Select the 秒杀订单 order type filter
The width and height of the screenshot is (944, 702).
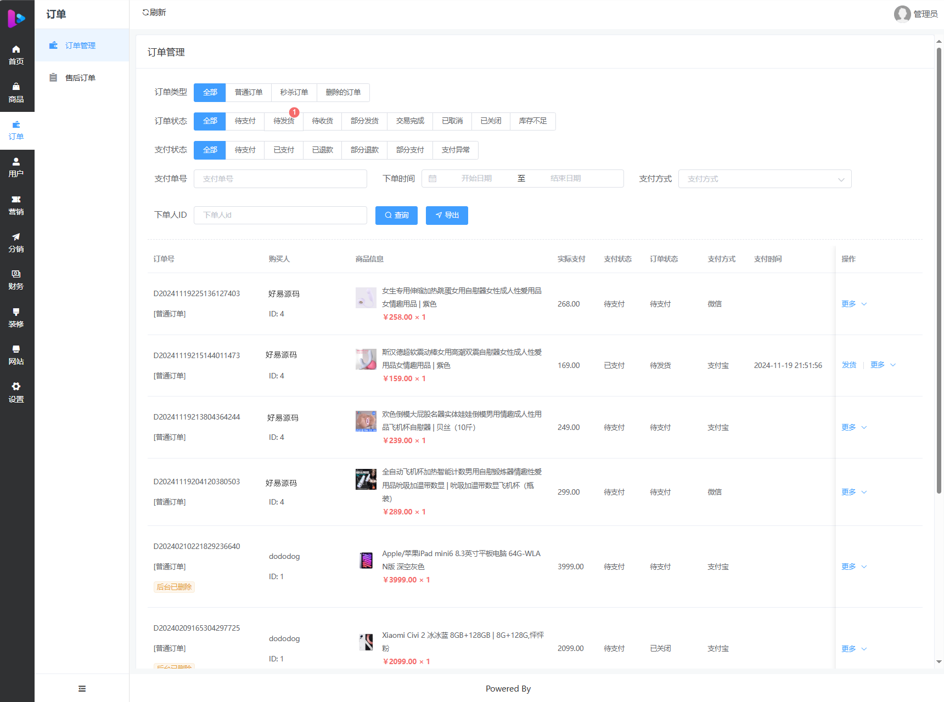tap(294, 92)
